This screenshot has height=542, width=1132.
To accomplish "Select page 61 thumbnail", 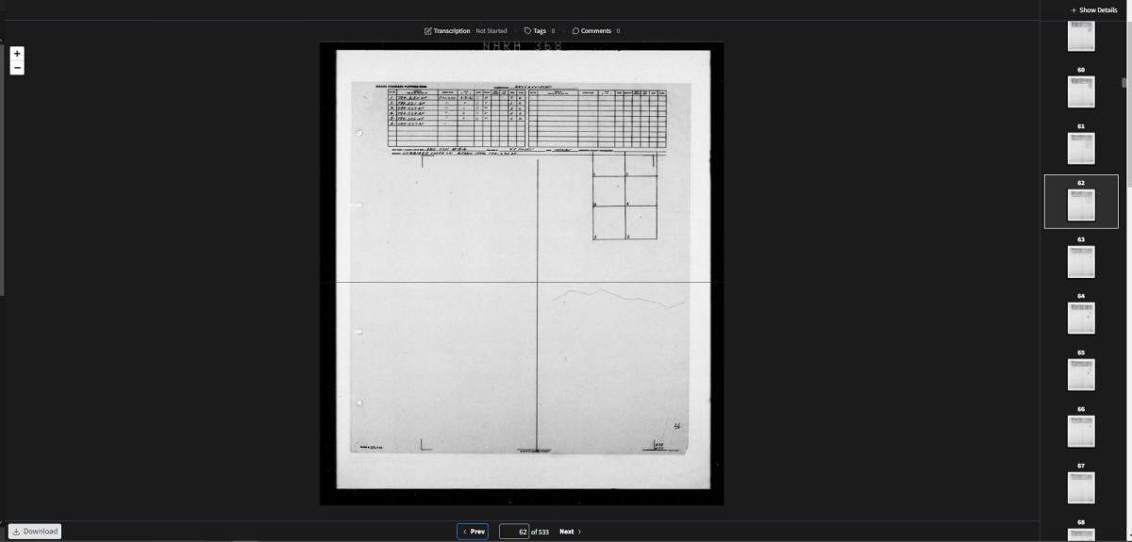I will 1080,148.
